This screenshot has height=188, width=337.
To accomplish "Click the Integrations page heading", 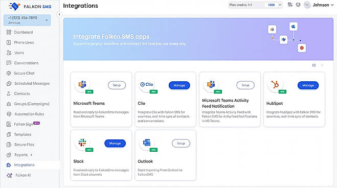I will point(80,6).
